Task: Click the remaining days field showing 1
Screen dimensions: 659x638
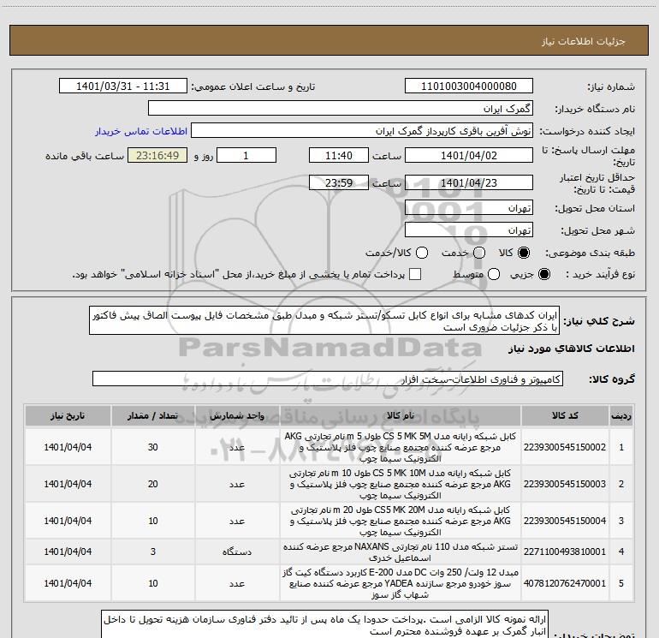Action: coord(246,155)
